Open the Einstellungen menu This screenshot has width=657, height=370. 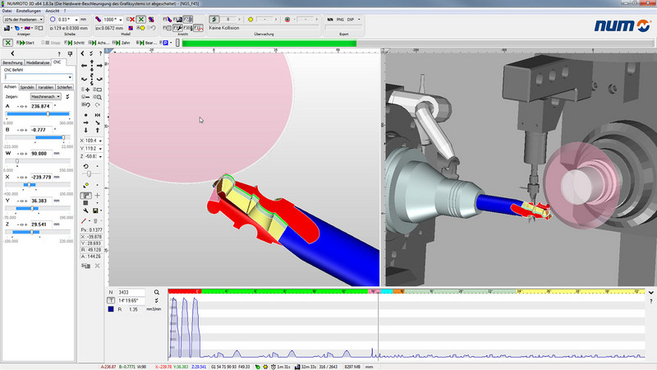[27, 11]
